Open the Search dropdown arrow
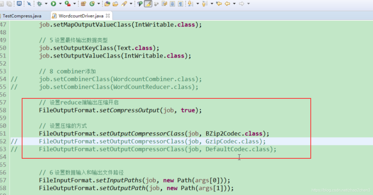373x195 pixels. [x=131, y=4]
